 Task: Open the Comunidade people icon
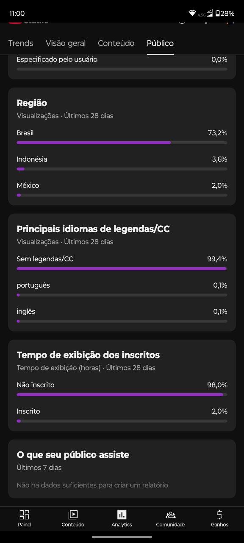tap(171, 515)
